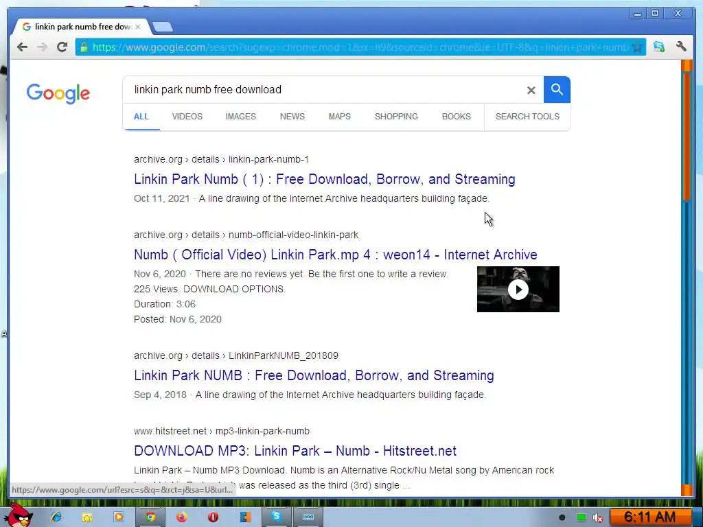Open SEARCH TOOLS options

tap(527, 117)
